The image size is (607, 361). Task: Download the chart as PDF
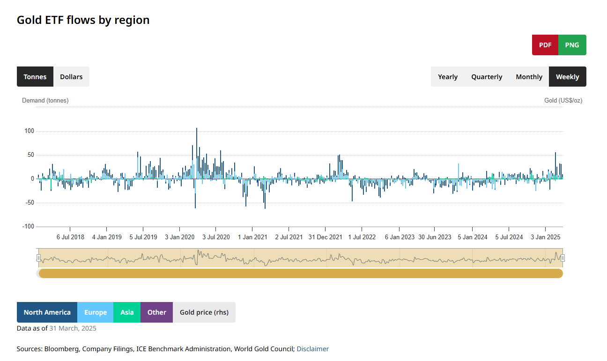[x=545, y=45]
